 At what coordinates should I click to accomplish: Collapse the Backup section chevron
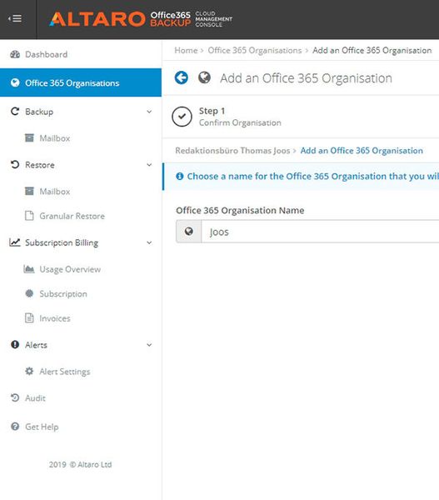click(149, 112)
